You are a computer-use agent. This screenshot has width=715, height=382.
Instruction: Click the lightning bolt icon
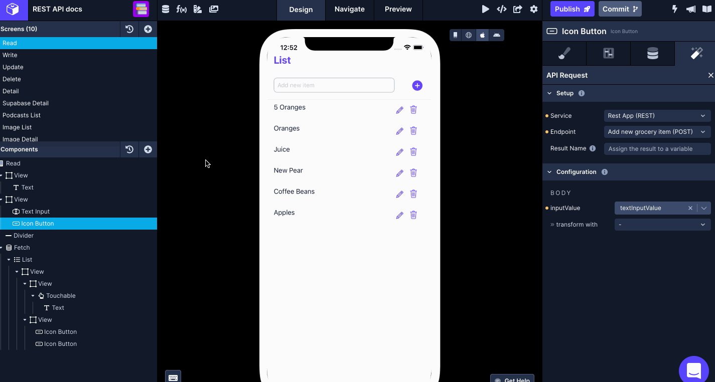click(675, 9)
